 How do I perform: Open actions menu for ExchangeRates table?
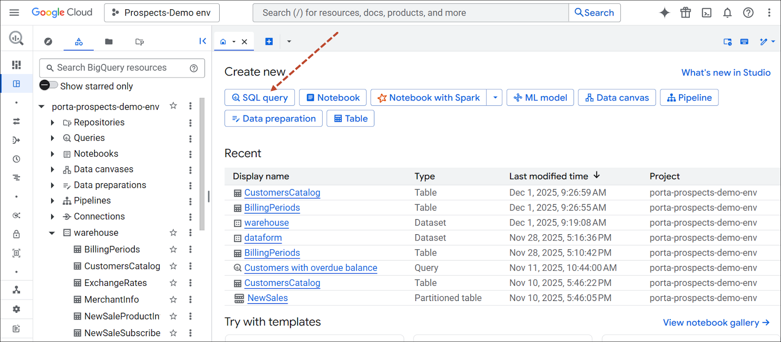(x=190, y=283)
